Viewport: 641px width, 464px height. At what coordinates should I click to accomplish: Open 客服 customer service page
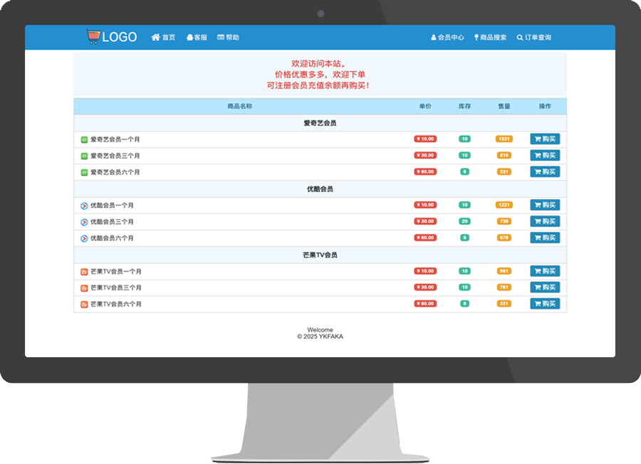coord(197,38)
